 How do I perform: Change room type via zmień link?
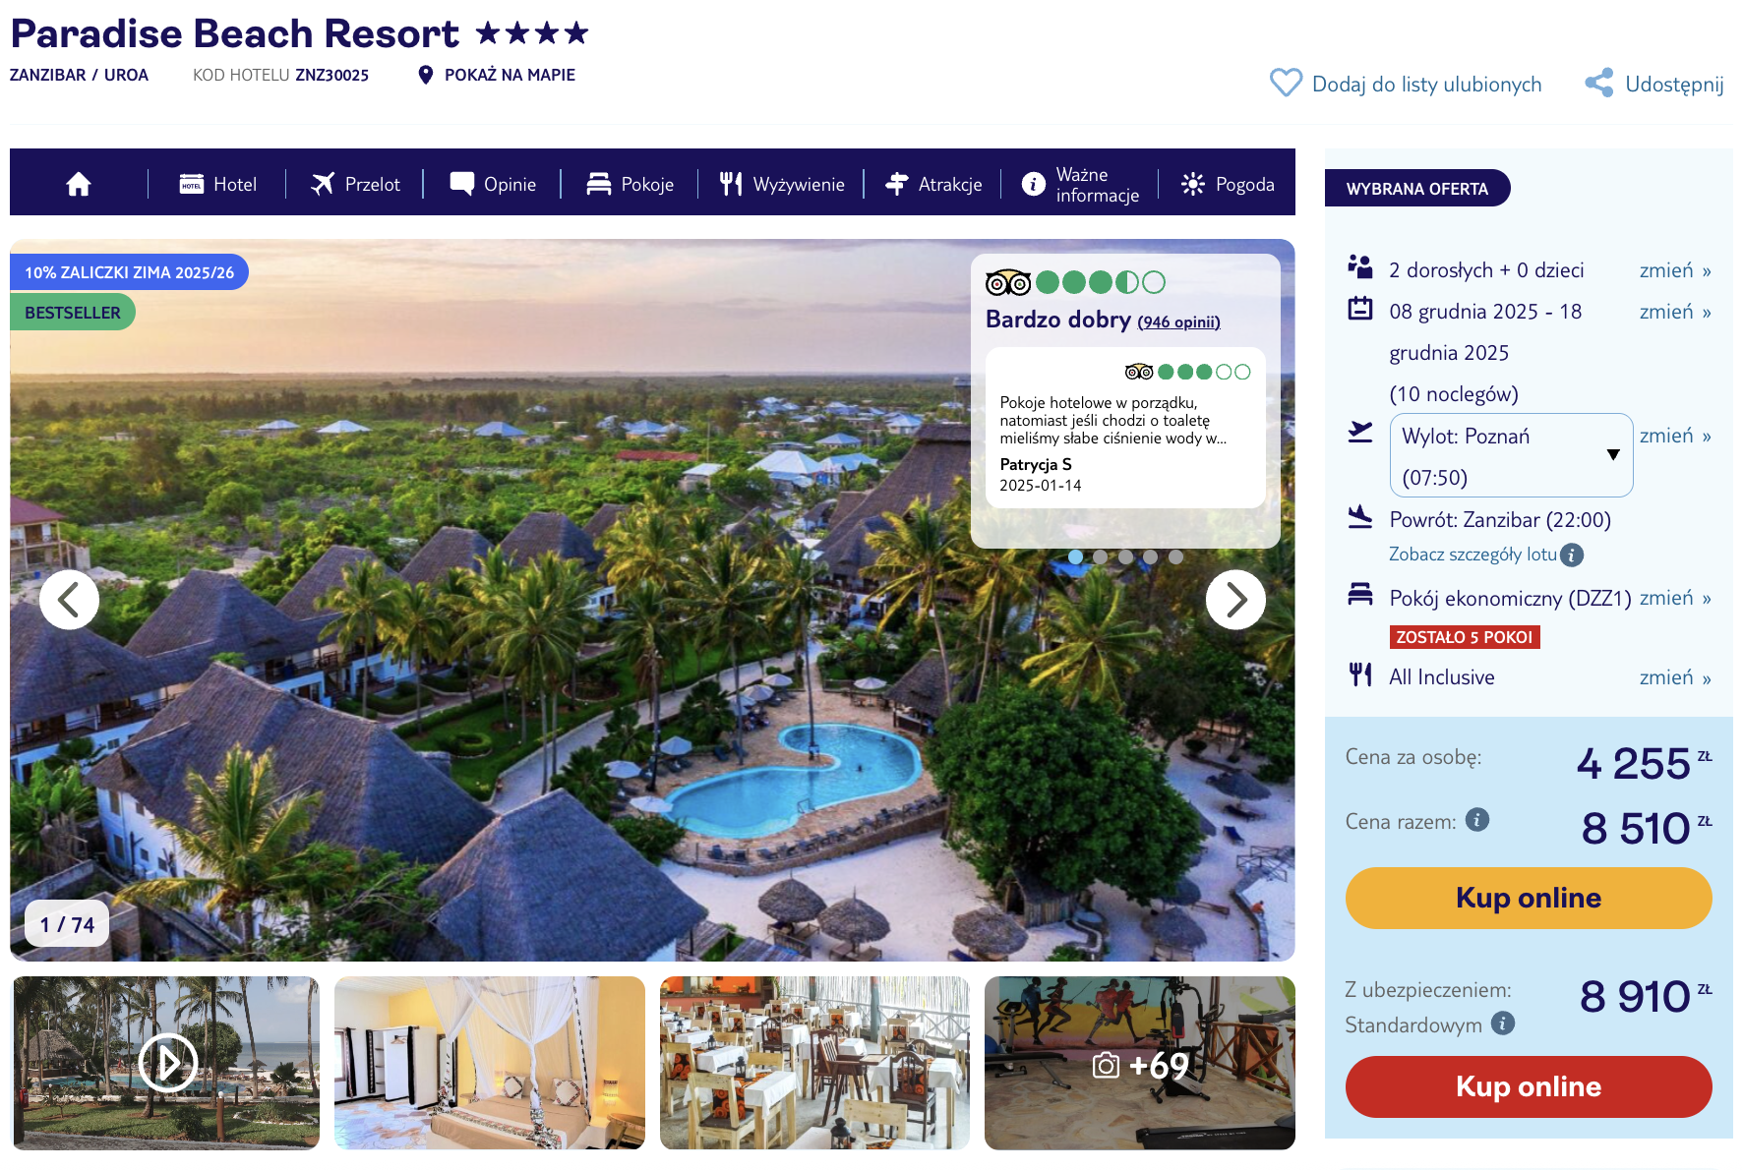tap(1675, 598)
